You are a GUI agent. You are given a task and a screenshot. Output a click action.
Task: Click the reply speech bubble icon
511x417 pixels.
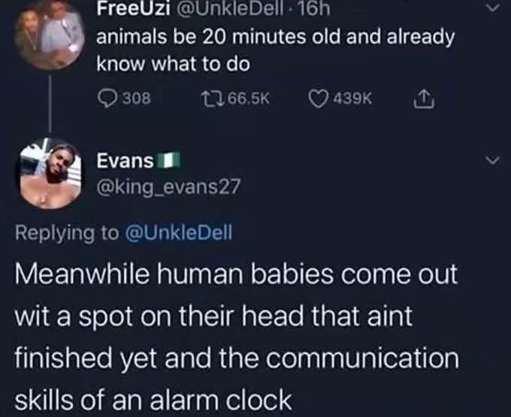tap(107, 98)
